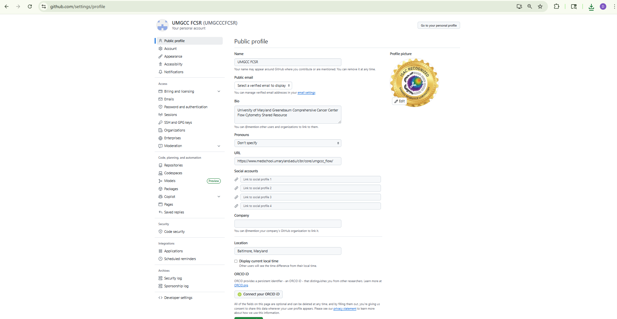Open the email settings link
The height and width of the screenshot is (319, 617).
point(306,93)
